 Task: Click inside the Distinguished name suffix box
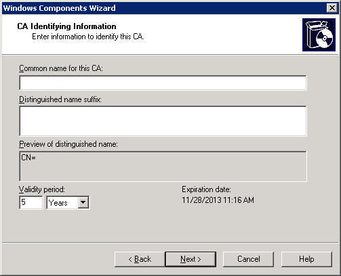163,121
